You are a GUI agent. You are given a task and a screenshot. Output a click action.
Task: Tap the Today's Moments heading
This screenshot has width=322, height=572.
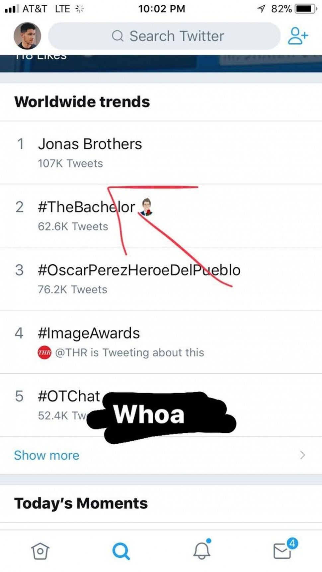(x=81, y=503)
